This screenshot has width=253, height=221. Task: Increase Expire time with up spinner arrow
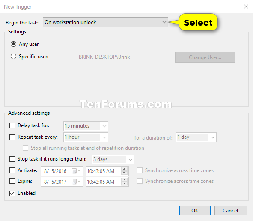point(124,180)
